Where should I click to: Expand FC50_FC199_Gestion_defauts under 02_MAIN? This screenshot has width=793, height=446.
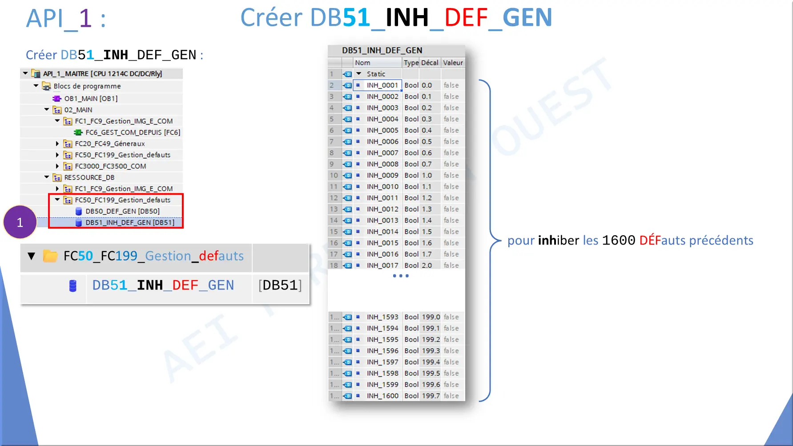click(x=57, y=155)
